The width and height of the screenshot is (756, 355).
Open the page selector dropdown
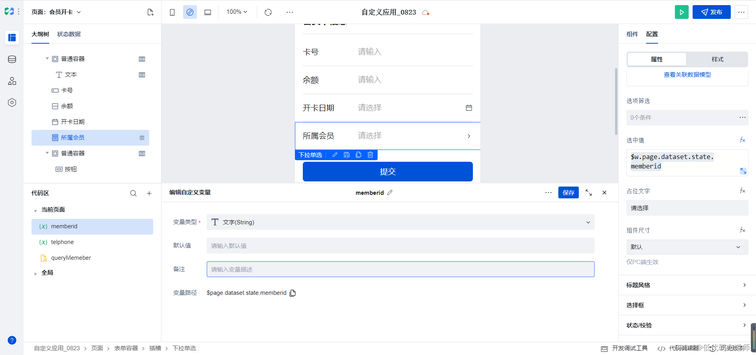coord(56,12)
